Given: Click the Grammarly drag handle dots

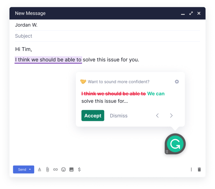Looking at the screenshot, I should [167, 152].
